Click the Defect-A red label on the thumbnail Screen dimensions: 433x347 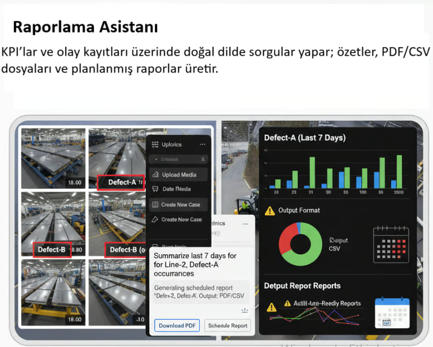[121, 182]
